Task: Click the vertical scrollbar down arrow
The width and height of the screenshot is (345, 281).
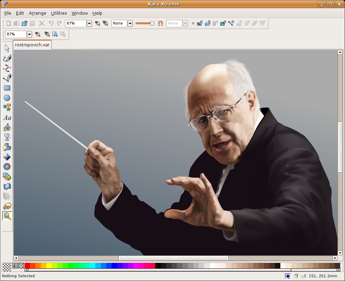Action: point(340,253)
